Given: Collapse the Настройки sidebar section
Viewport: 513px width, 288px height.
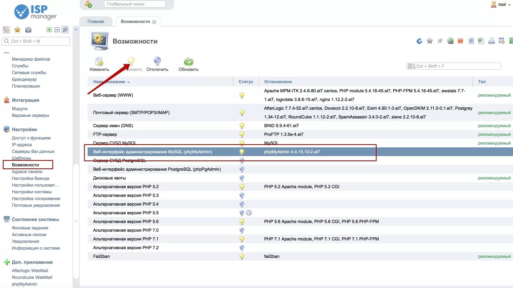Looking at the screenshot, I should click(x=24, y=130).
